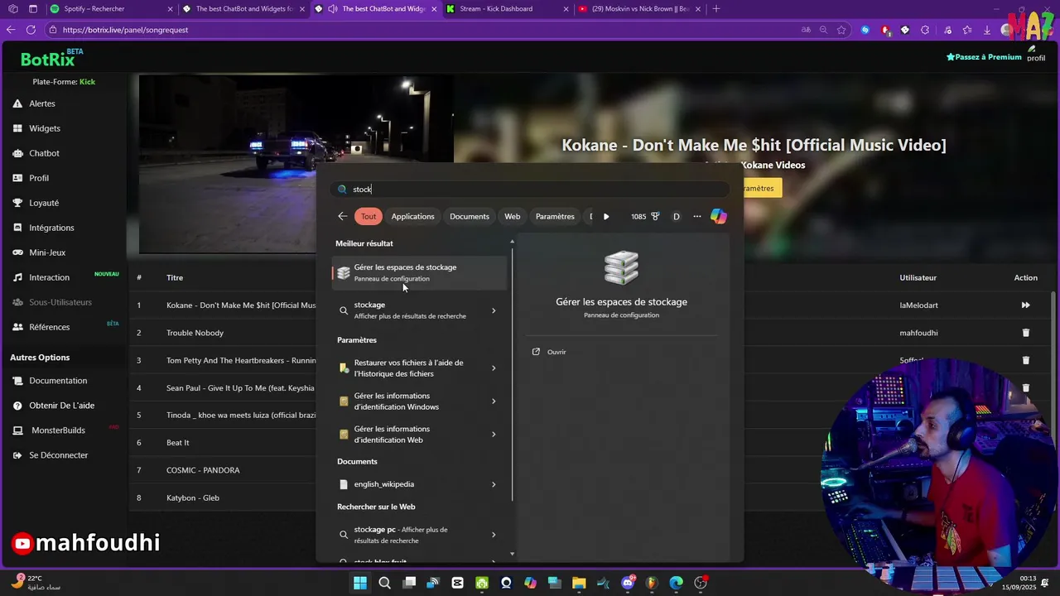Open Discord from the taskbar
The height and width of the screenshot is (596, 1060).
tap(628, 583)
